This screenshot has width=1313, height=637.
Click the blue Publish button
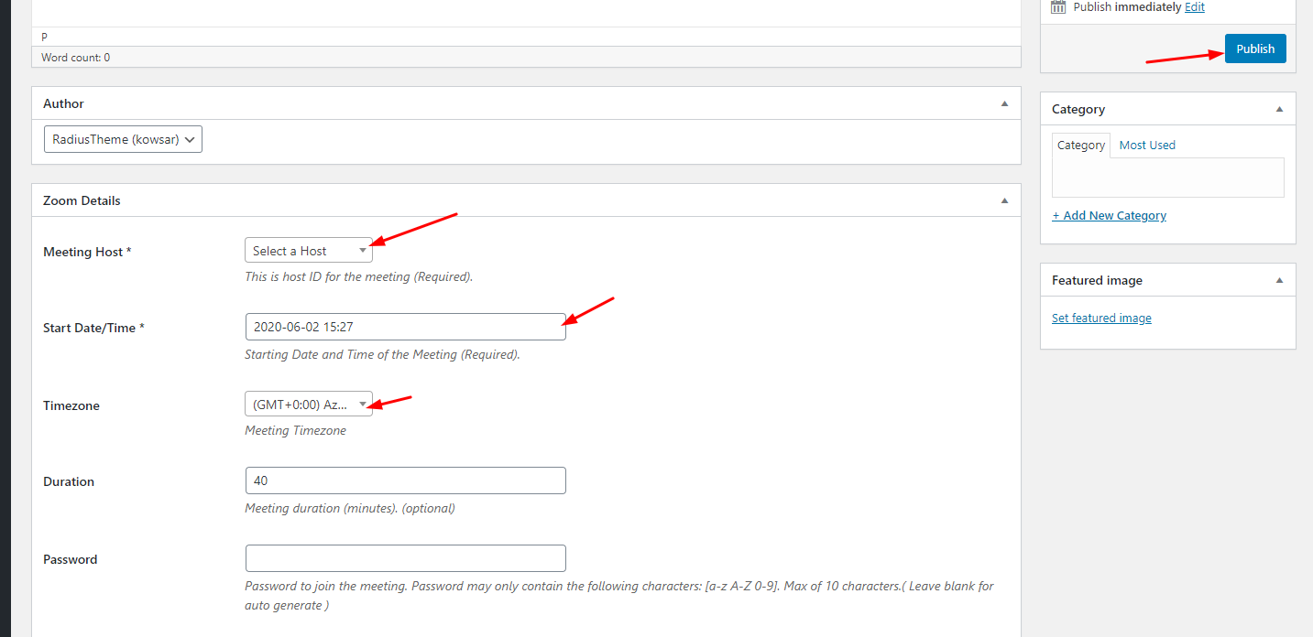pos(1255,49)
